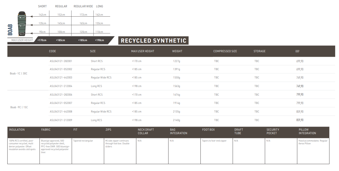Click the PILLOW INTEGRATION feature header
The image size is (339, 171).
point(307,131)
